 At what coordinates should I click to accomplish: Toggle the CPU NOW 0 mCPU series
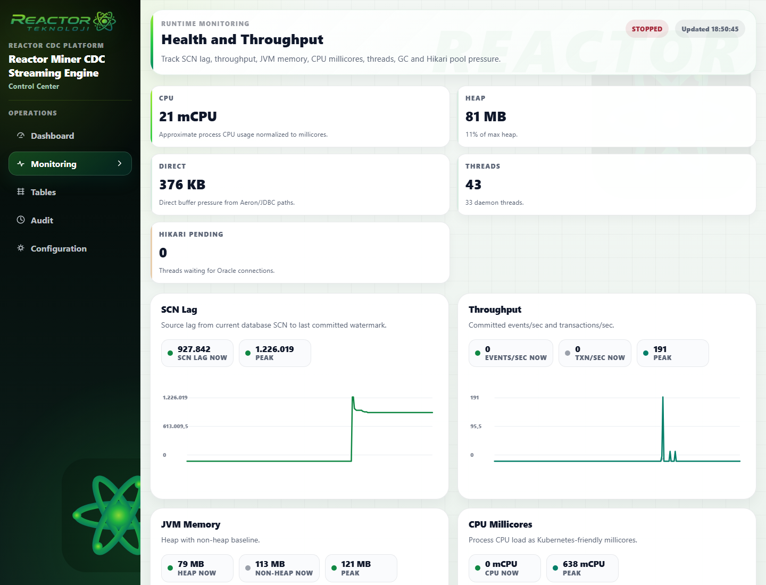pyautogui.click(x=505, y=568)
